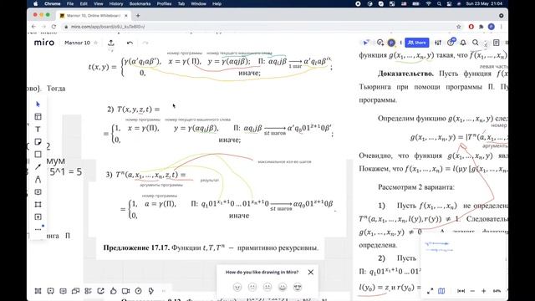The image size is (535, 301).
Task: Open search on the board
Action: tap(476, 43)
